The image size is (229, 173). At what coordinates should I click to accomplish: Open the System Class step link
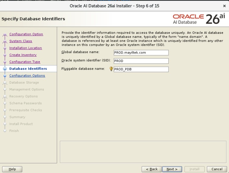tap(20, 41)
